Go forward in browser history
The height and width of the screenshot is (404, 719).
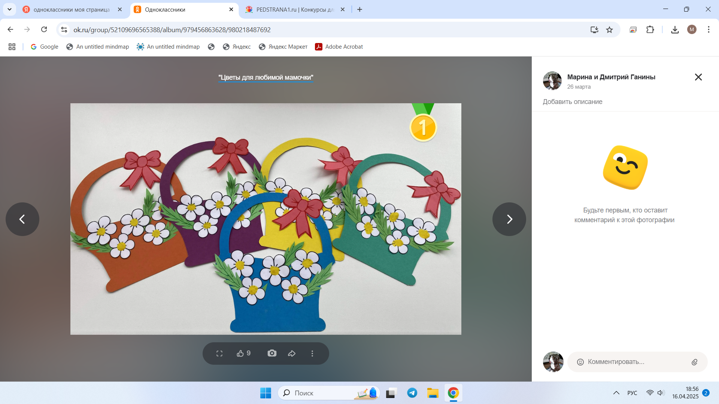point(27,30)
